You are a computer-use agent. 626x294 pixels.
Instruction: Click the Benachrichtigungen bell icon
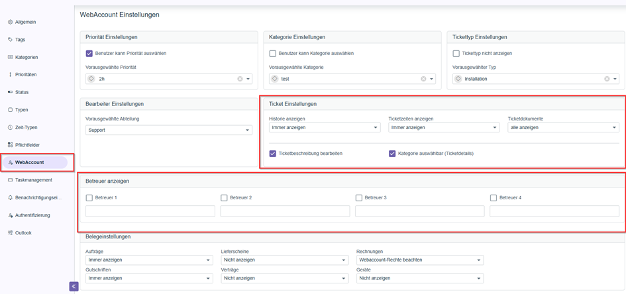[10, 197]
